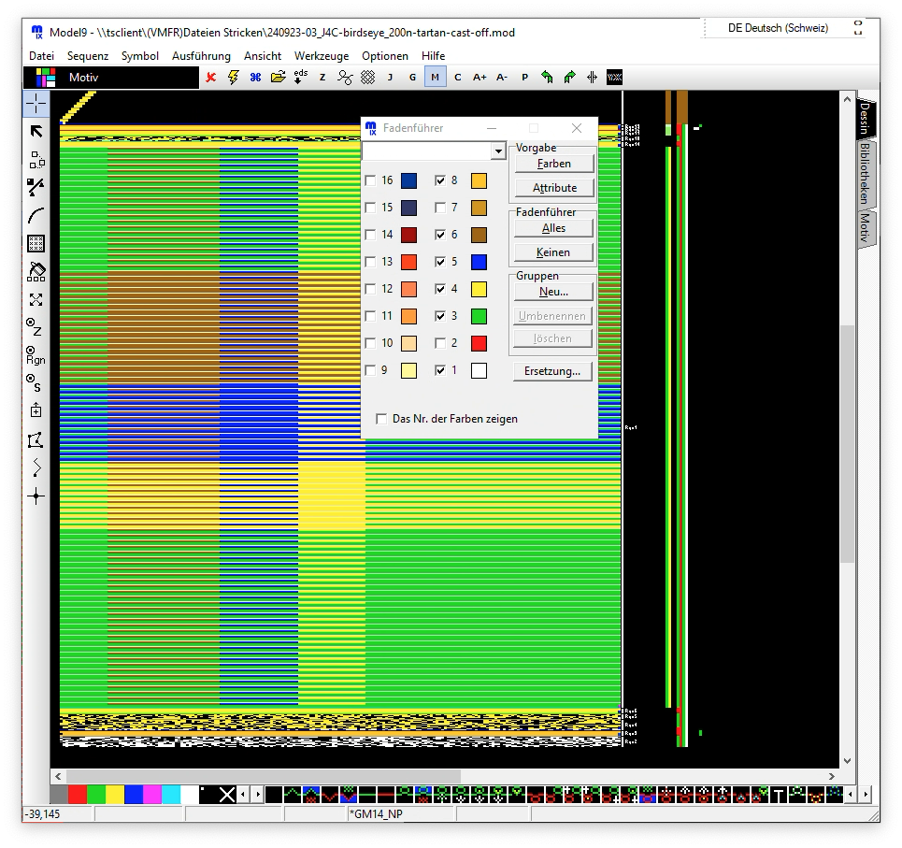902x848 pixels.
Task: Open the Werkzeuge menu
Action: pos(321,56)
